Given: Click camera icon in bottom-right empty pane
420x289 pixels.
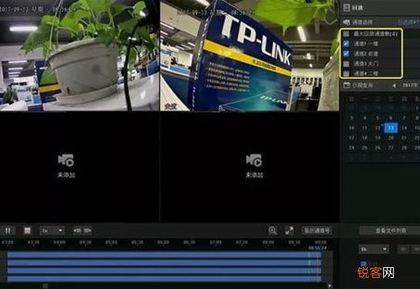Looking at the screenshot, I should pyautogui.click(x=254, y=160).
